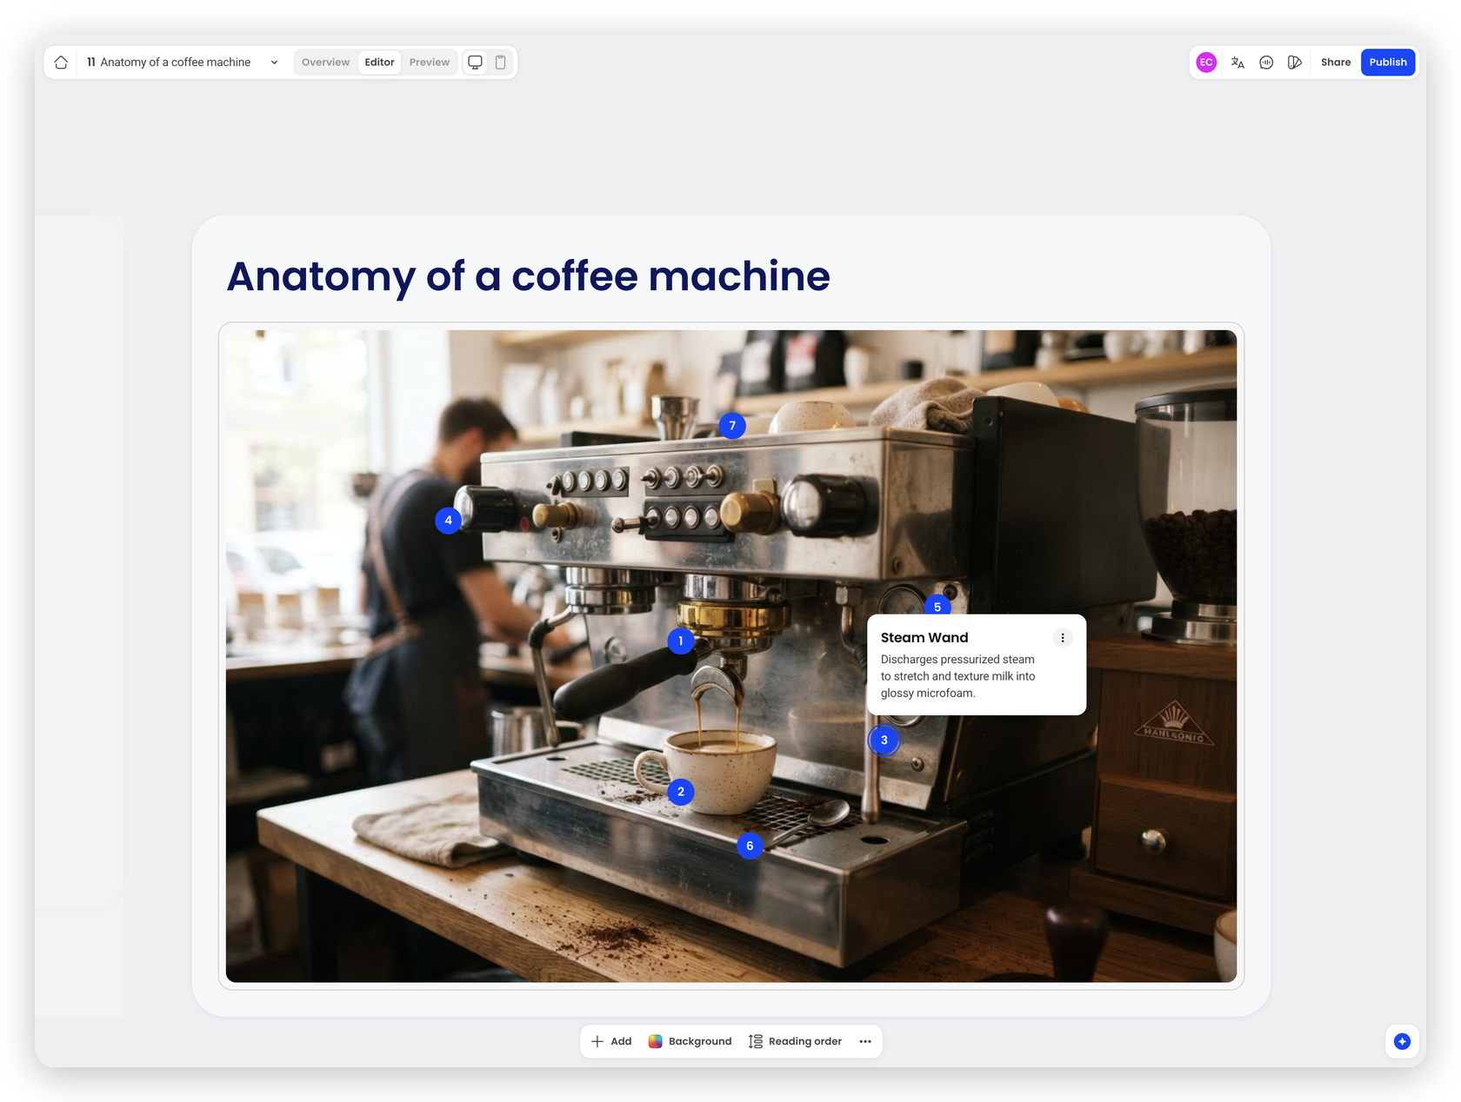Select desktop view icon
Screen dimensions: 1461x1102
475,63
